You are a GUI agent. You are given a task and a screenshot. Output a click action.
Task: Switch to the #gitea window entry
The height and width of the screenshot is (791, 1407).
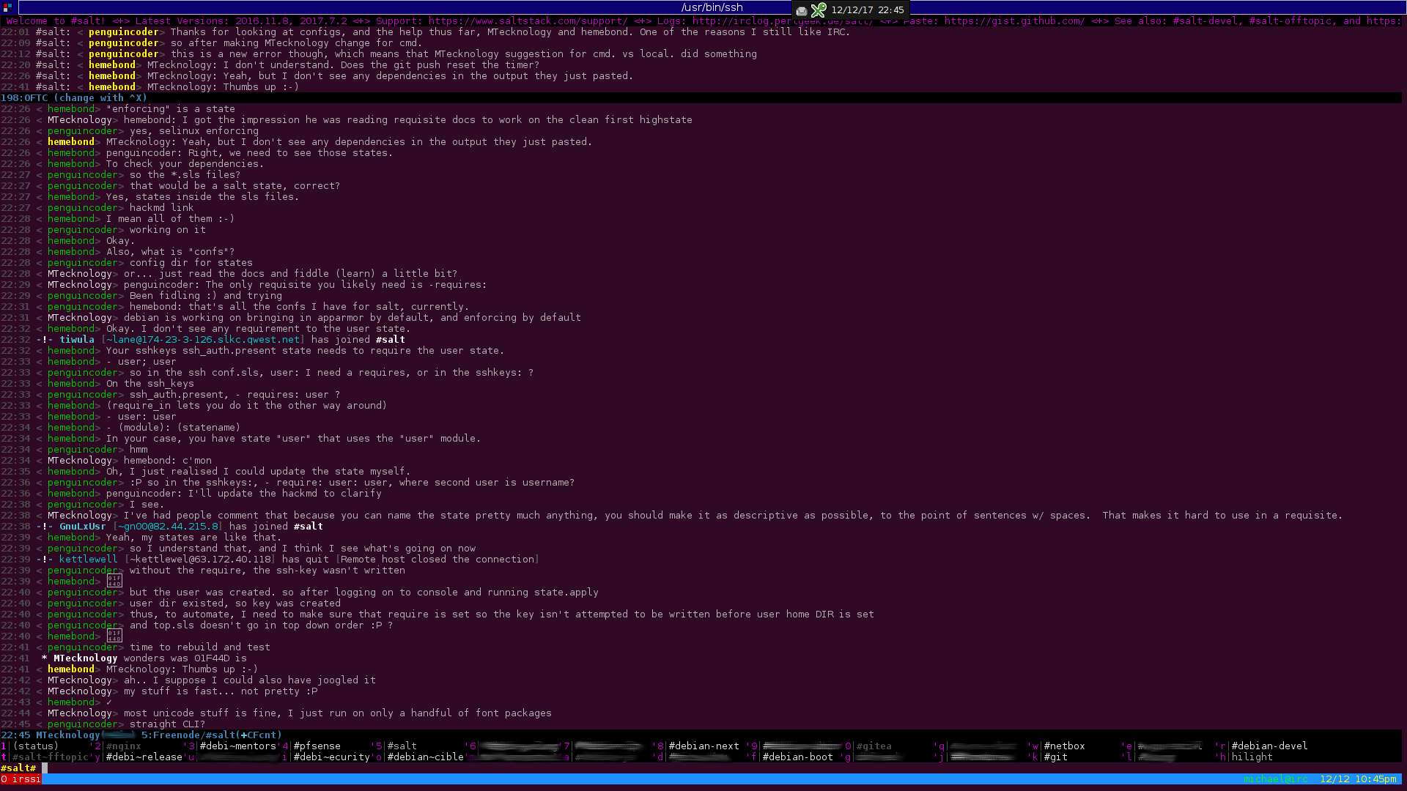(x=874, y=746)
